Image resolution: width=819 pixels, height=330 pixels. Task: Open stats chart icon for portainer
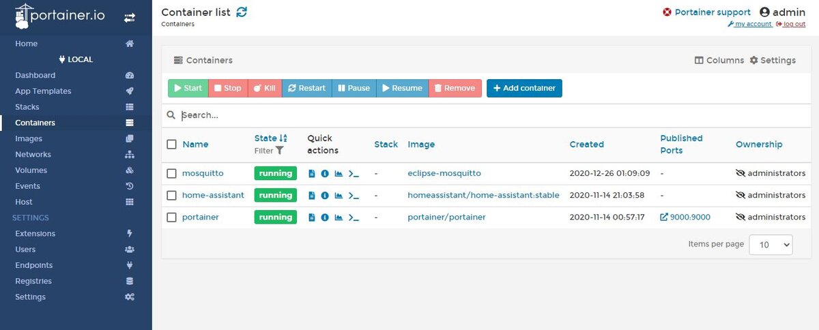pos(339,217)
